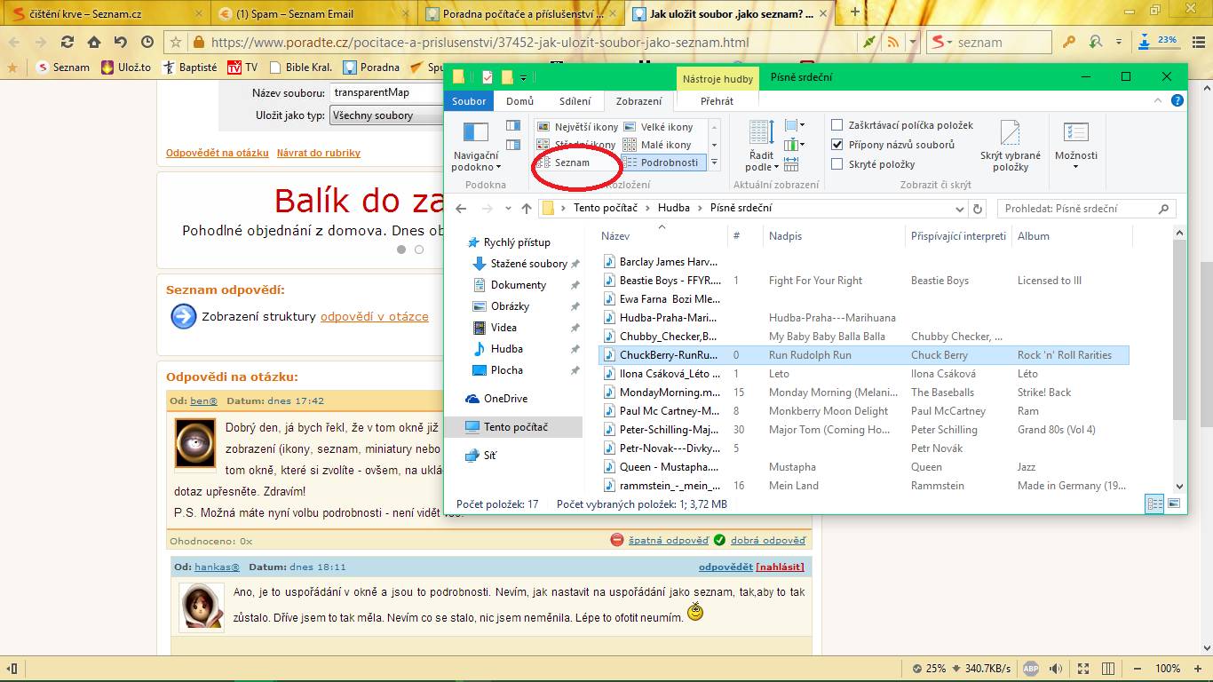Click špatná odpověď link
This screenshot has width=1213, height=682.
(668, 540)
